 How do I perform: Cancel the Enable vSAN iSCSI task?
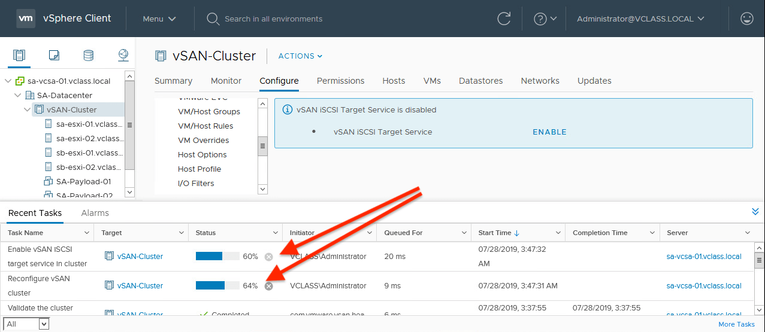tap(269, 257)
